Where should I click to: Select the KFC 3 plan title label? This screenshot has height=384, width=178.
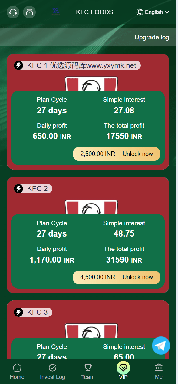(x=37, y=312)
